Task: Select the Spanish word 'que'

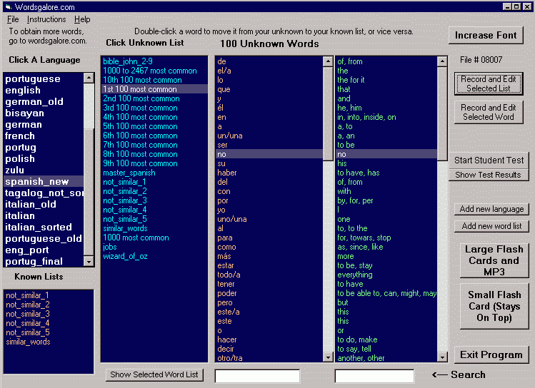Action: 269,89
